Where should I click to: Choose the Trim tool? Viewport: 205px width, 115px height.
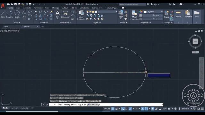tap(45, 12)
